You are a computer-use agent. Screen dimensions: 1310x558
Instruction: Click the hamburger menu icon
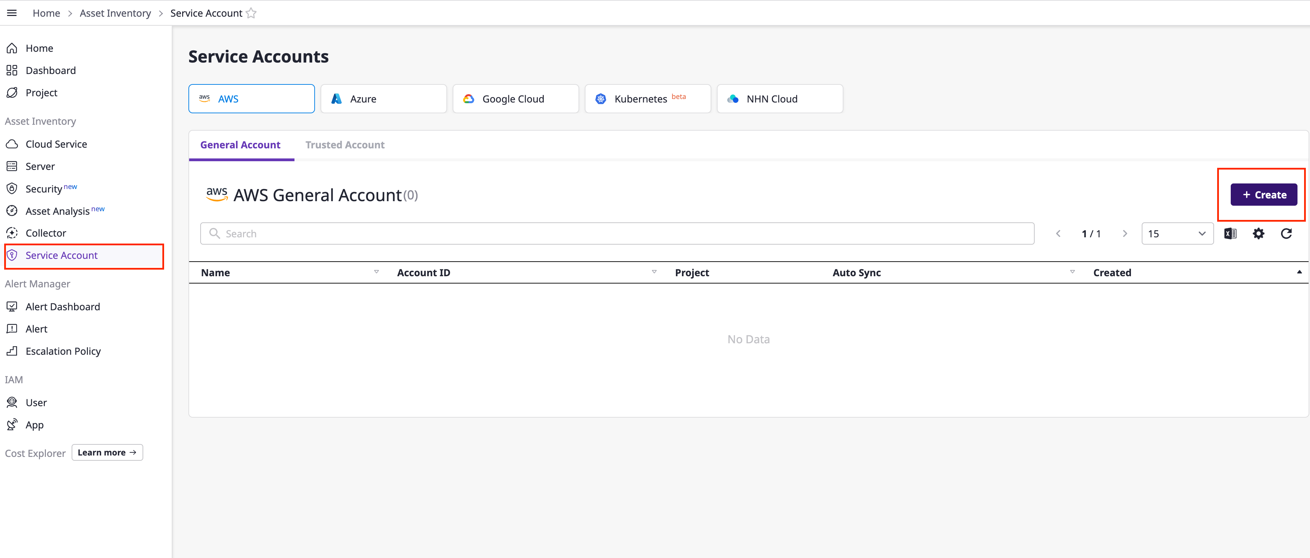(x=12, y=13)
